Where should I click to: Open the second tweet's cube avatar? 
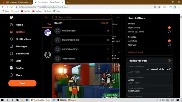pyautogui.click(x=47, y=55)
